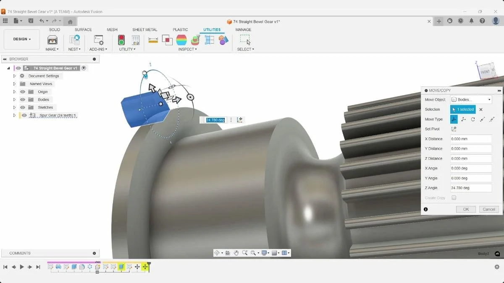504x283 pixels.
Task: Hide the Bodies folder with its eye icon
Action: point(23,100)
